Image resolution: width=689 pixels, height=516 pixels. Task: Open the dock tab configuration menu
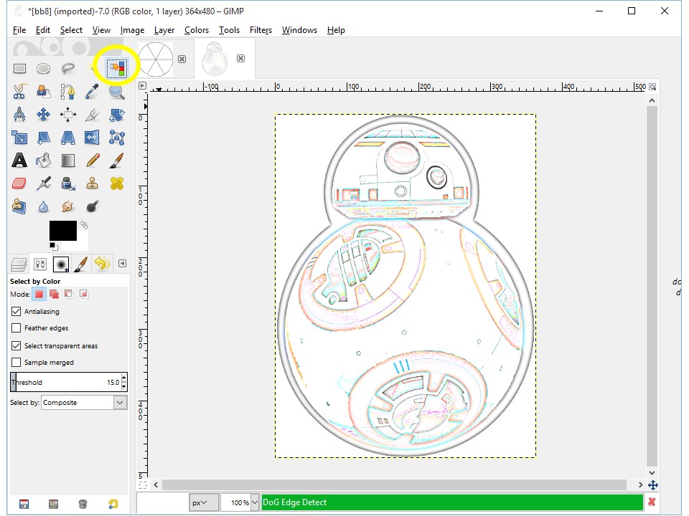122,263
